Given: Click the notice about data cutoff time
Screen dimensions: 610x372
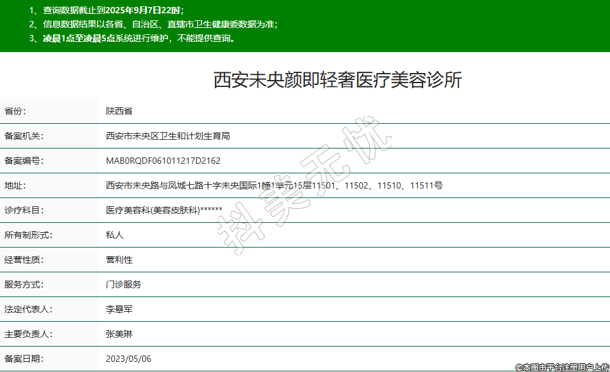Looking at the screenshot, I should pyautogui.click(x=107, y=11).
